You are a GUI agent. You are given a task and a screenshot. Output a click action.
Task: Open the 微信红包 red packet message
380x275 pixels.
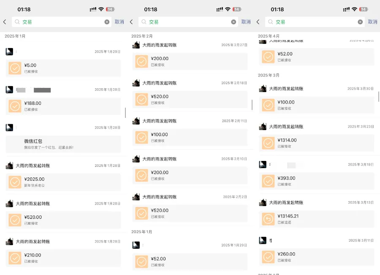point(63,144)
